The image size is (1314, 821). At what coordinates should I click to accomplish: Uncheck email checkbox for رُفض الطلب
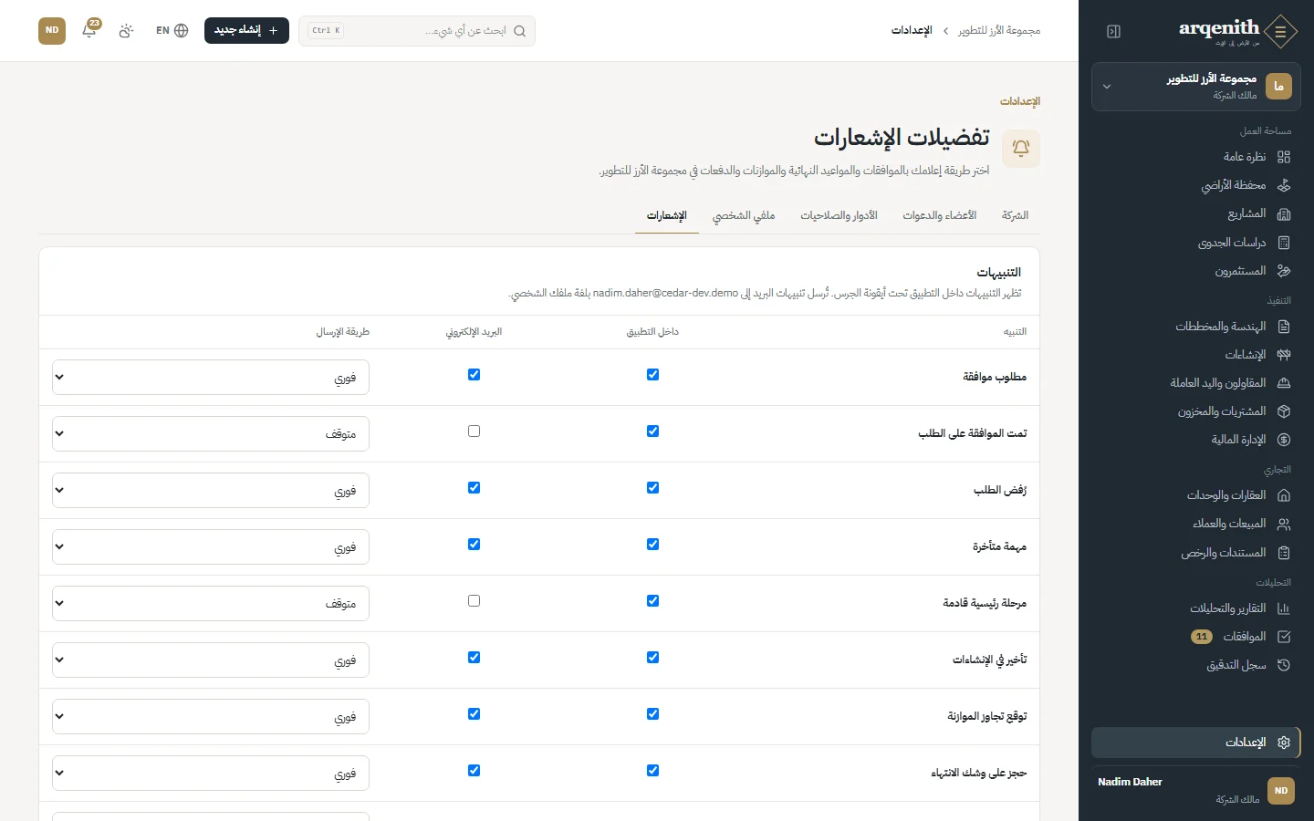(x=474, y=488)
